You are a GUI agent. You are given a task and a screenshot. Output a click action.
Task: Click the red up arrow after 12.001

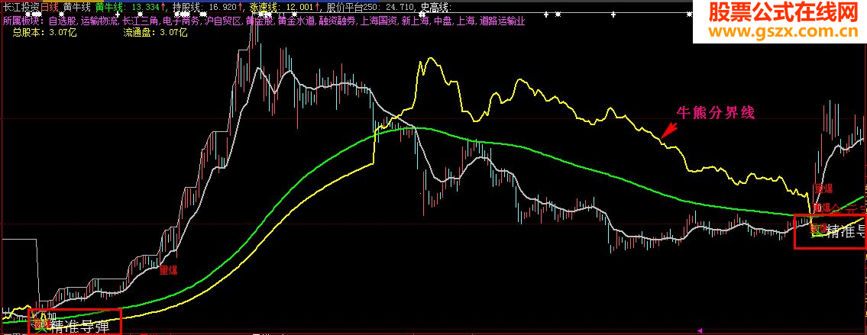(x=317, y=8)
